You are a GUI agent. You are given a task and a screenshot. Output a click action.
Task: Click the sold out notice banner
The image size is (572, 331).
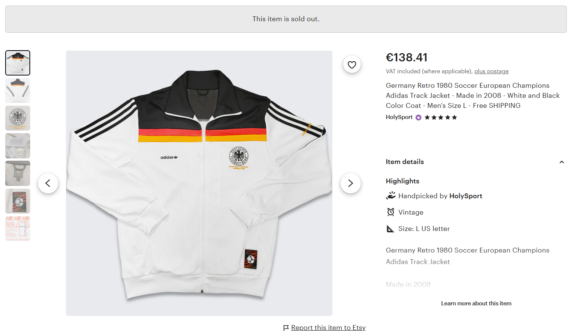coord(286,19)
